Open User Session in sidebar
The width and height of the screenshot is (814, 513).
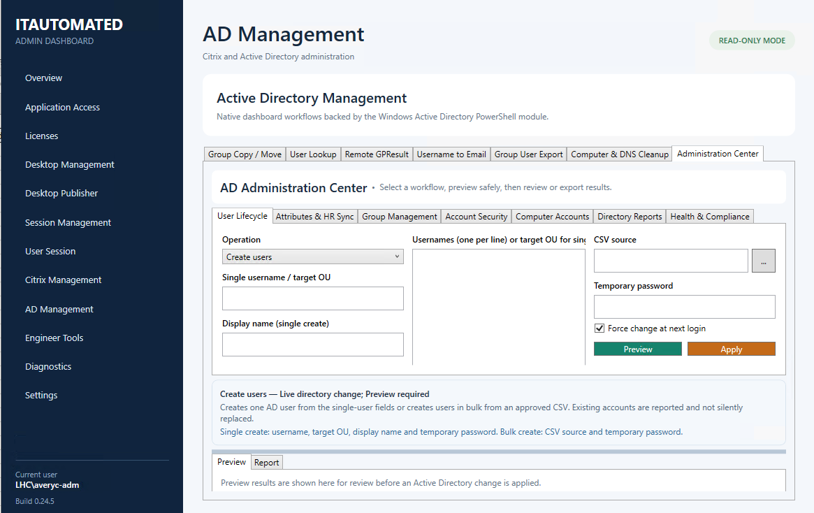[50, 252]
